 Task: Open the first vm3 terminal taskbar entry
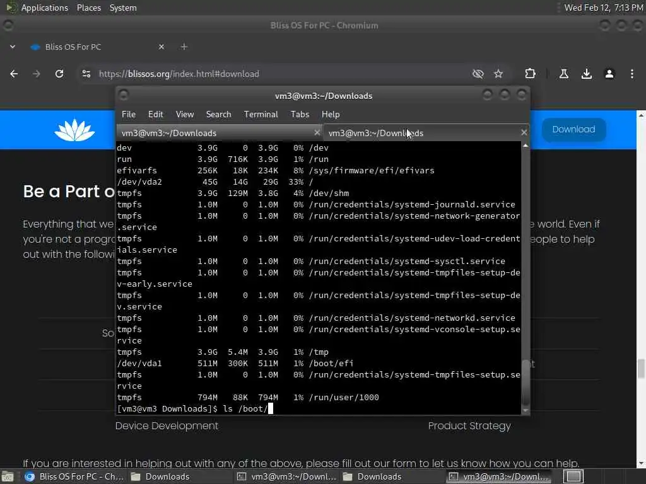(x=287, y=476)
